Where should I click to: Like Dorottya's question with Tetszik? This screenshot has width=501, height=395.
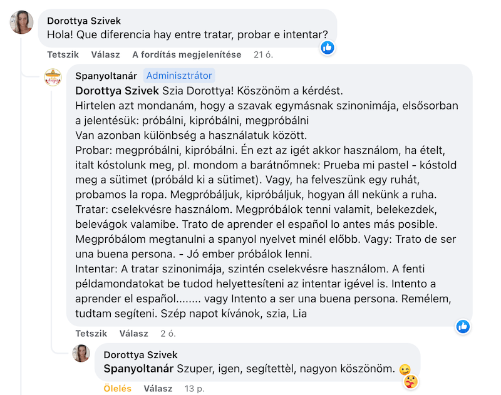coord(63,54)
